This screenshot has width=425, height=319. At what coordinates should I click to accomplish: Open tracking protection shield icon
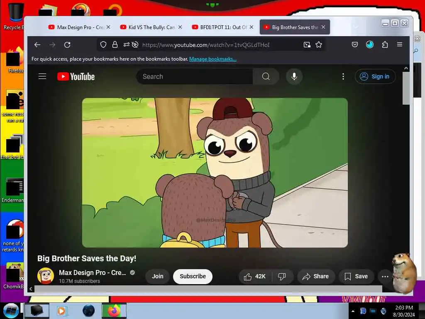click(x=103, y=45)
